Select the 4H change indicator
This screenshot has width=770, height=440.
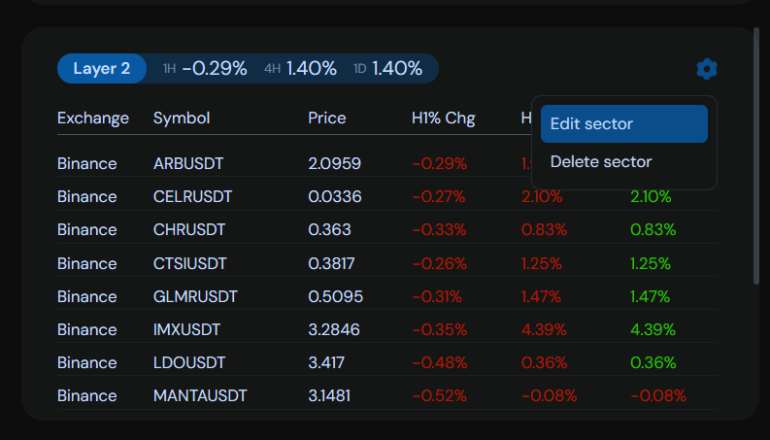tap(300, 69)
